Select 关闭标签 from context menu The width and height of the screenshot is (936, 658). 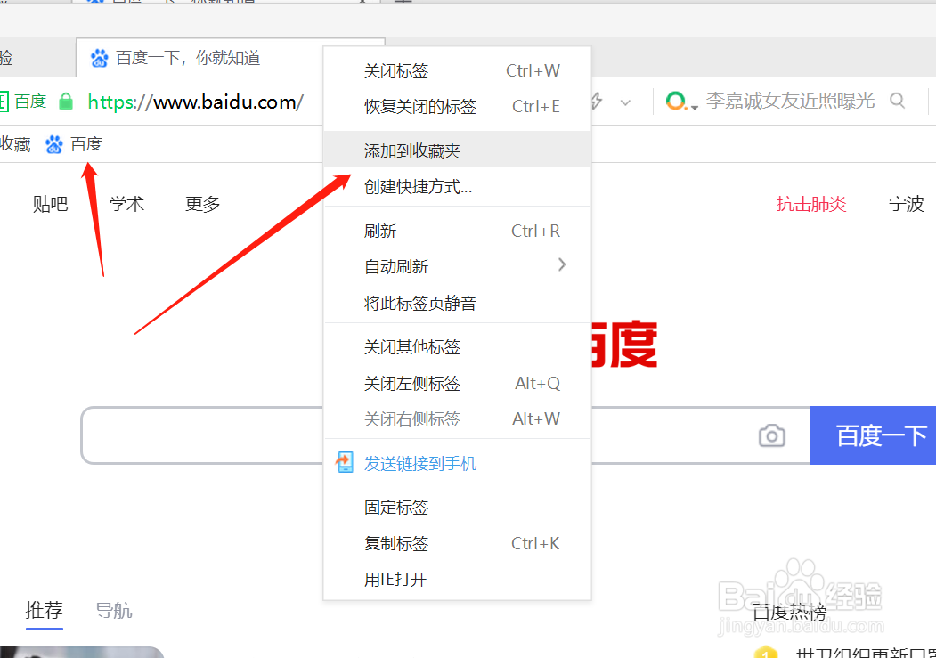457,71
